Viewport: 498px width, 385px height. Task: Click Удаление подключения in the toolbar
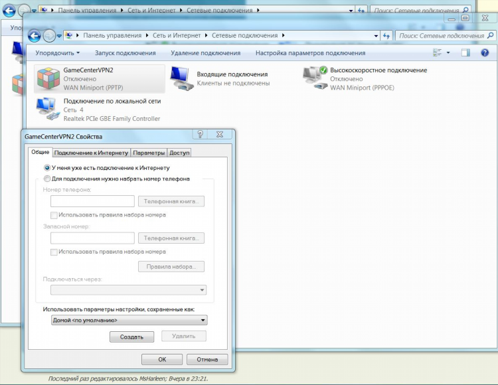click(205, 53)
